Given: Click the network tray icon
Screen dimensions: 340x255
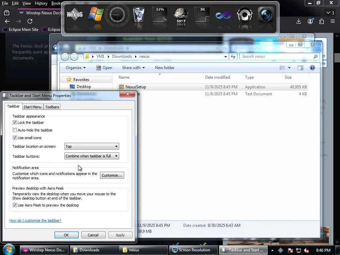Looking at the screenshot, I should (298, 250).
